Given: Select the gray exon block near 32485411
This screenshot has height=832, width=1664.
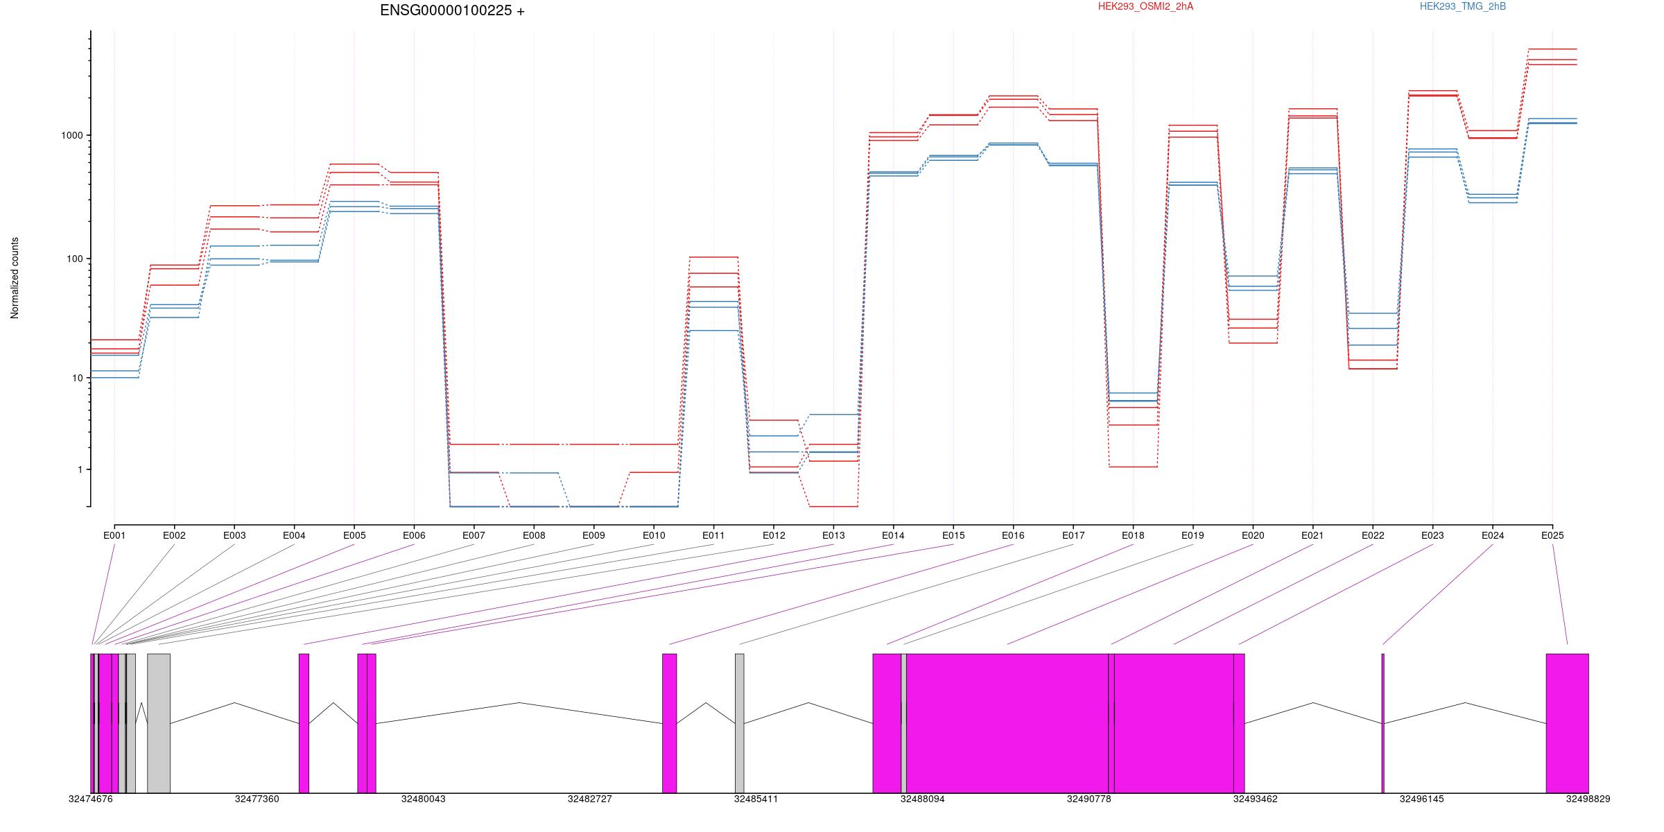Looking at the screenshot, I should click(x=739, y=723).
